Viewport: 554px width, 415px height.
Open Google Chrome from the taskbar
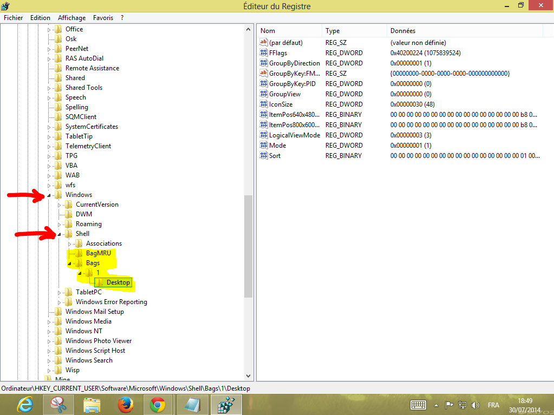[x=158, y=404]
